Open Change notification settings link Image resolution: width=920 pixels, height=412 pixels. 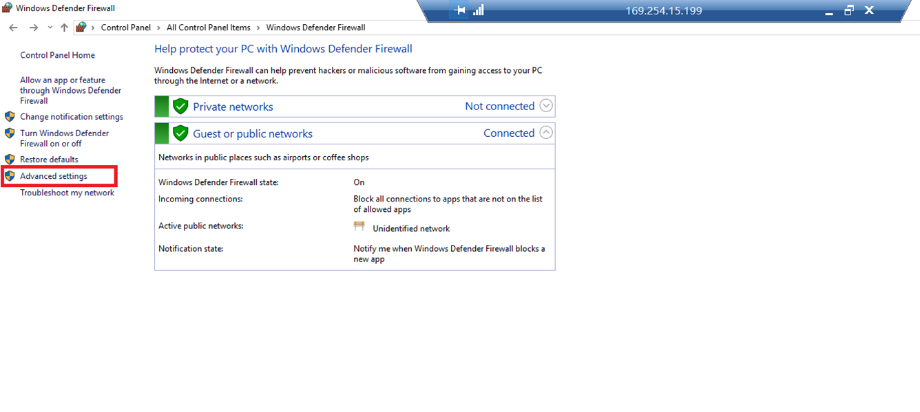[72, 117]
